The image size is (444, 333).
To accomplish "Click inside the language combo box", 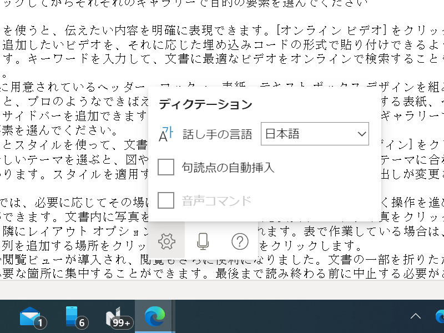I will (300, 133).
